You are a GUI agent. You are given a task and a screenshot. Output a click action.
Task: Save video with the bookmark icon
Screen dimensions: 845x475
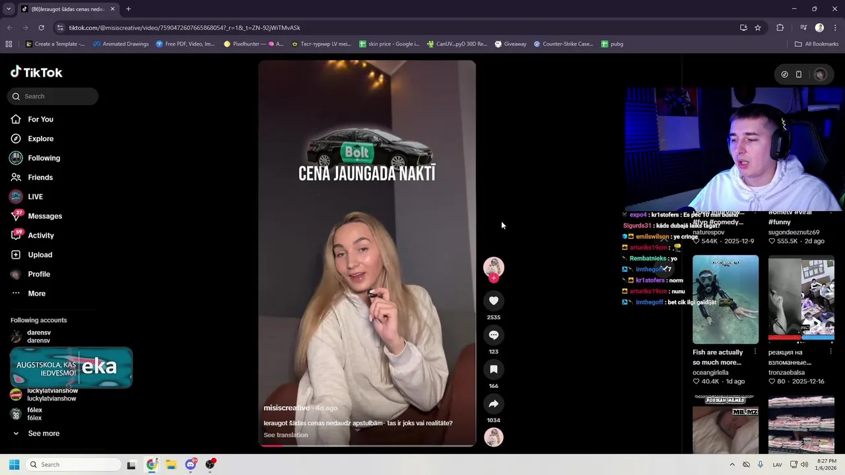(494, 369)
